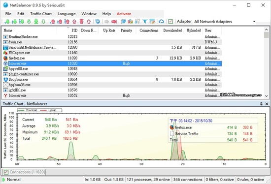The image size is (271, 184).
Task: Click the '346 connections' status entry
Action: 188,180
